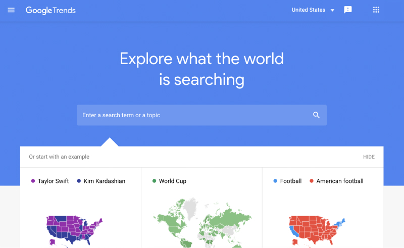The width and height of the screenshot is (404, 248).
Task: Open the Taylor Swift example label
Action: (x=54, y=181)
